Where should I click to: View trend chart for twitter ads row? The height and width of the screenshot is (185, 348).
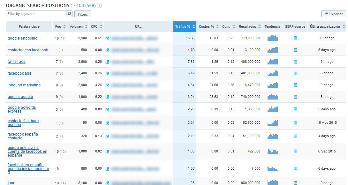point(273,62)
